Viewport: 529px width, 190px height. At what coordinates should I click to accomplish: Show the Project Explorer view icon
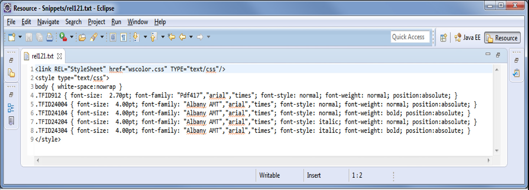(x=11, y=73)
